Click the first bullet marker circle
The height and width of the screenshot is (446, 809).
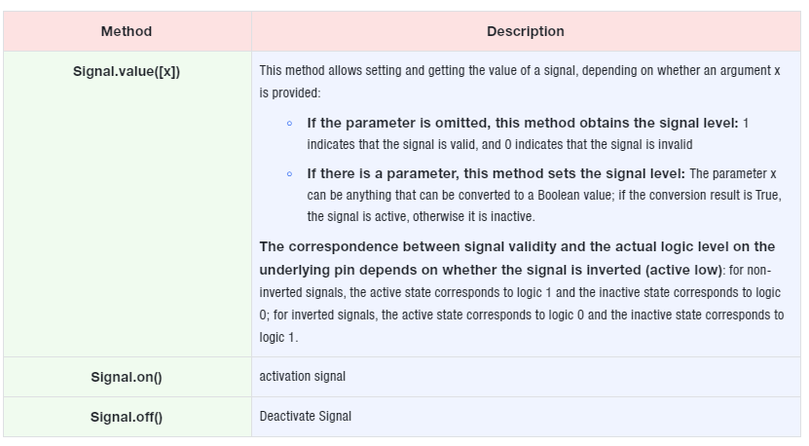pyautogui.click(x=289, y=124)
